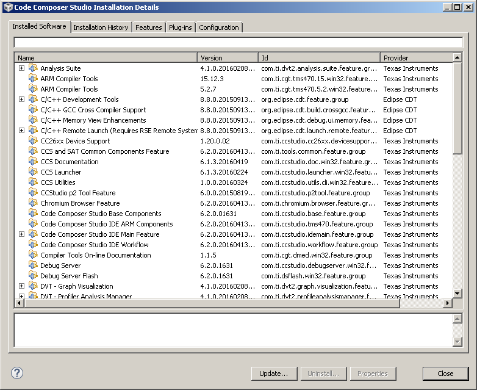Sort by the Provider column header
Viewport: 477px width, 390px height.
pos(417,58)
